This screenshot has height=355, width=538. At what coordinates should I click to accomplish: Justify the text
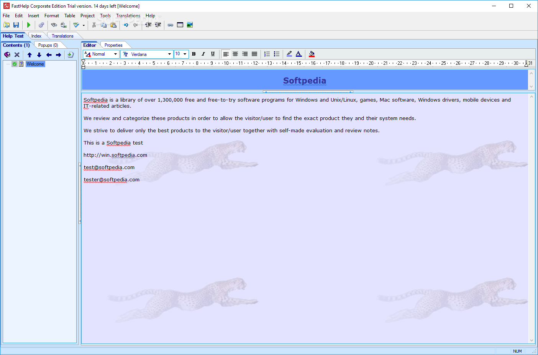[254, 54]
